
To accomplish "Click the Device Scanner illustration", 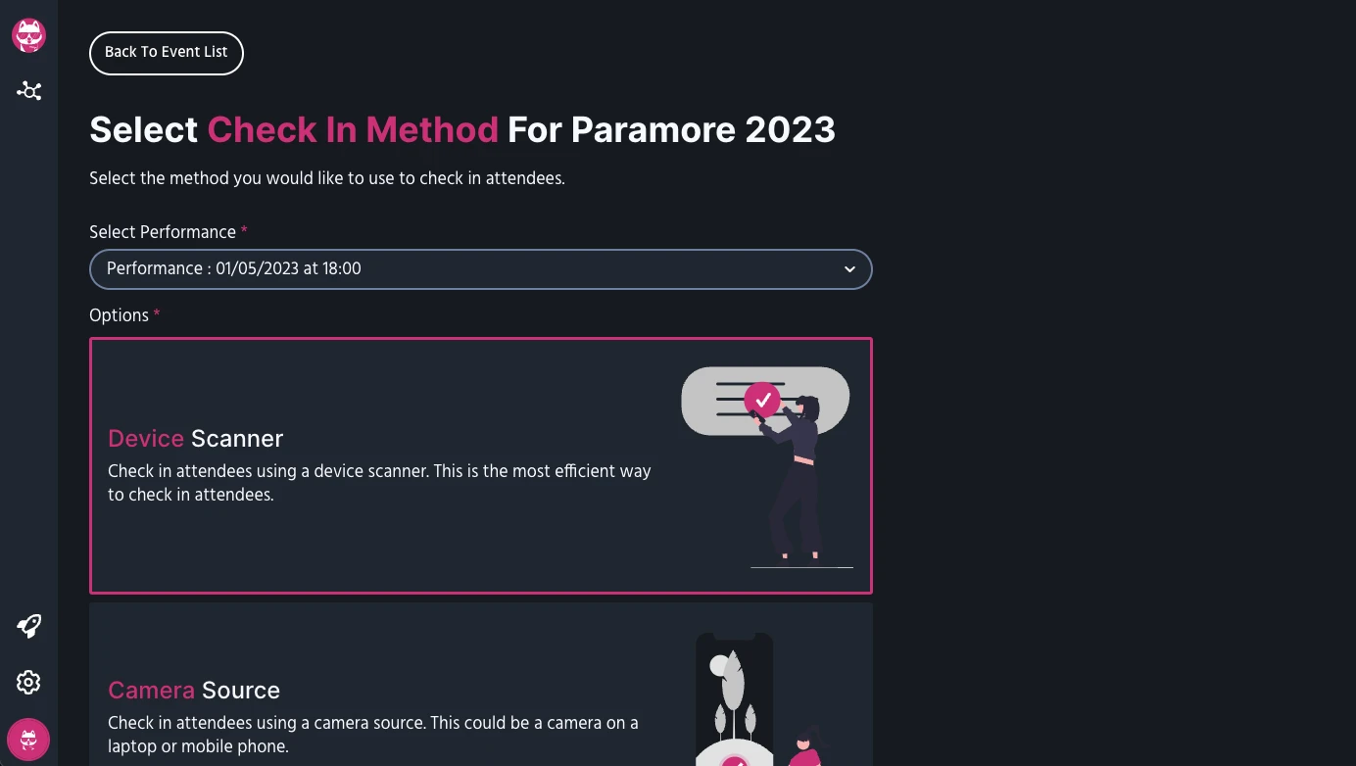I will pos(766,467).
